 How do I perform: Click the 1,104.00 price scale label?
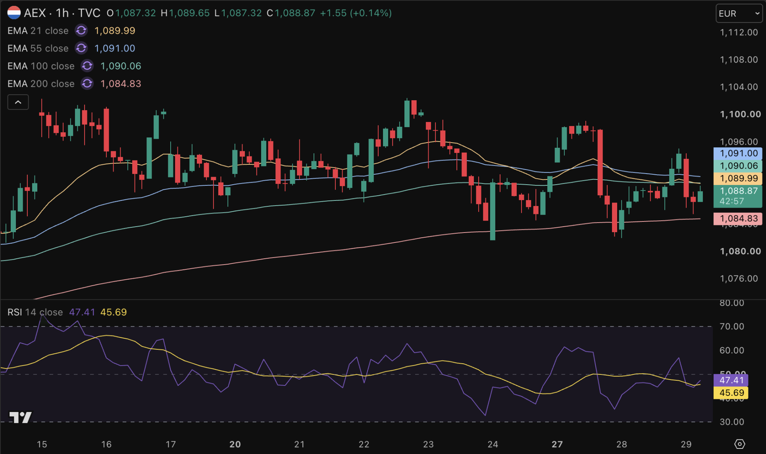click(x=739, y=87)
